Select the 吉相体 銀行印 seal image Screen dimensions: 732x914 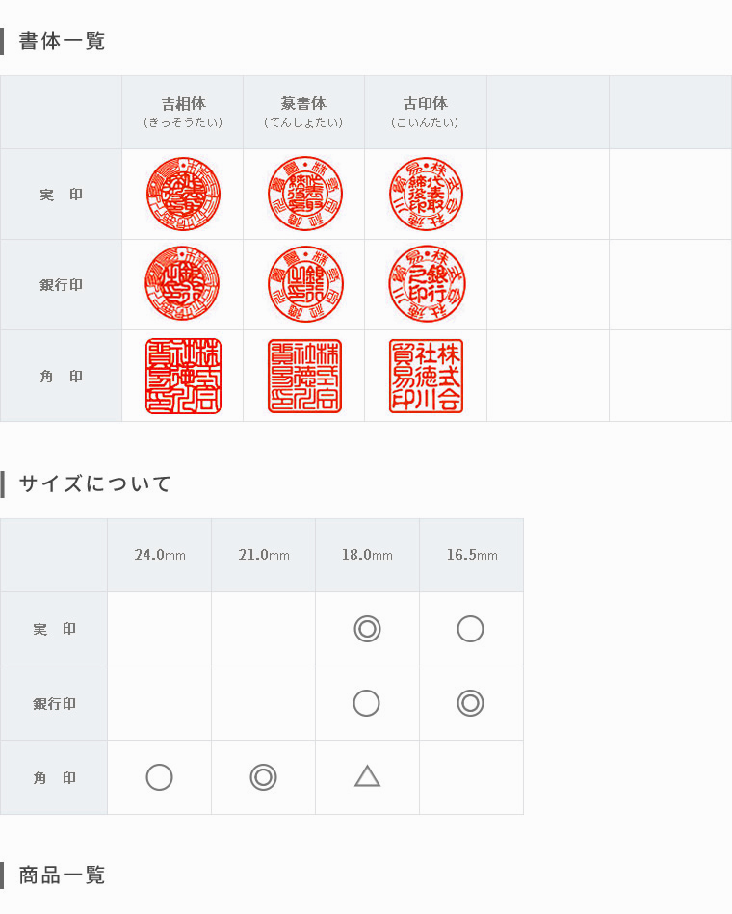pyautogui.click(x=182, y=283)
